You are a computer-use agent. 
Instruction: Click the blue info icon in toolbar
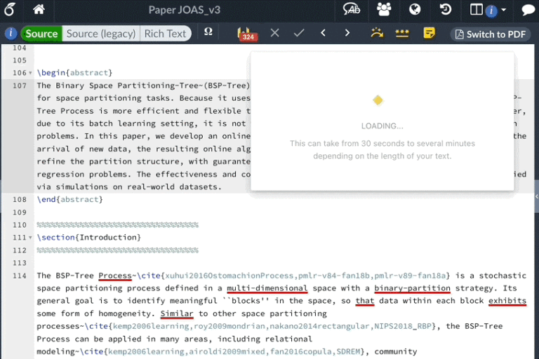[x=11, y=34]
